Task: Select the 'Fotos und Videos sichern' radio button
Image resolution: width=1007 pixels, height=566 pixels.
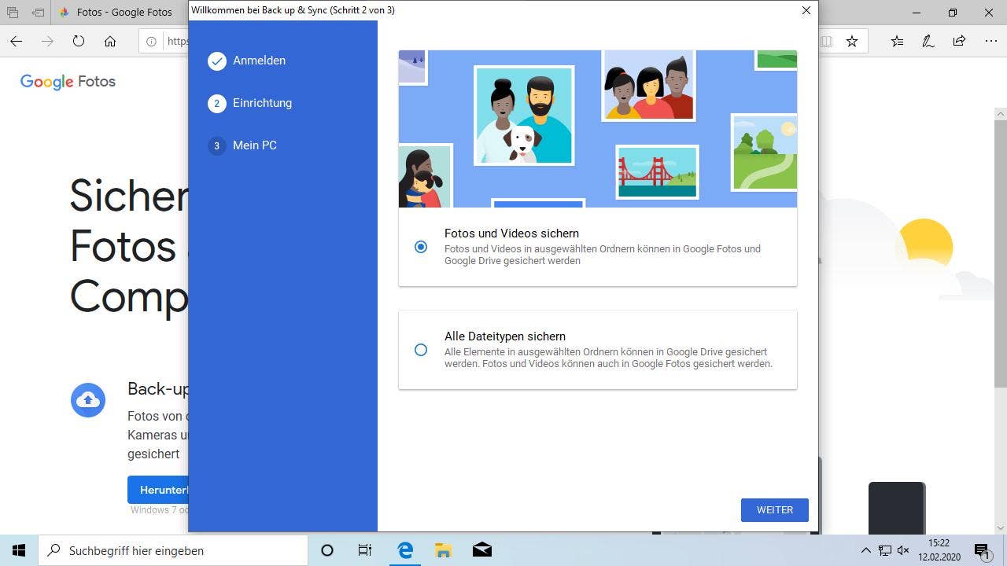Action: click(421, 247)
